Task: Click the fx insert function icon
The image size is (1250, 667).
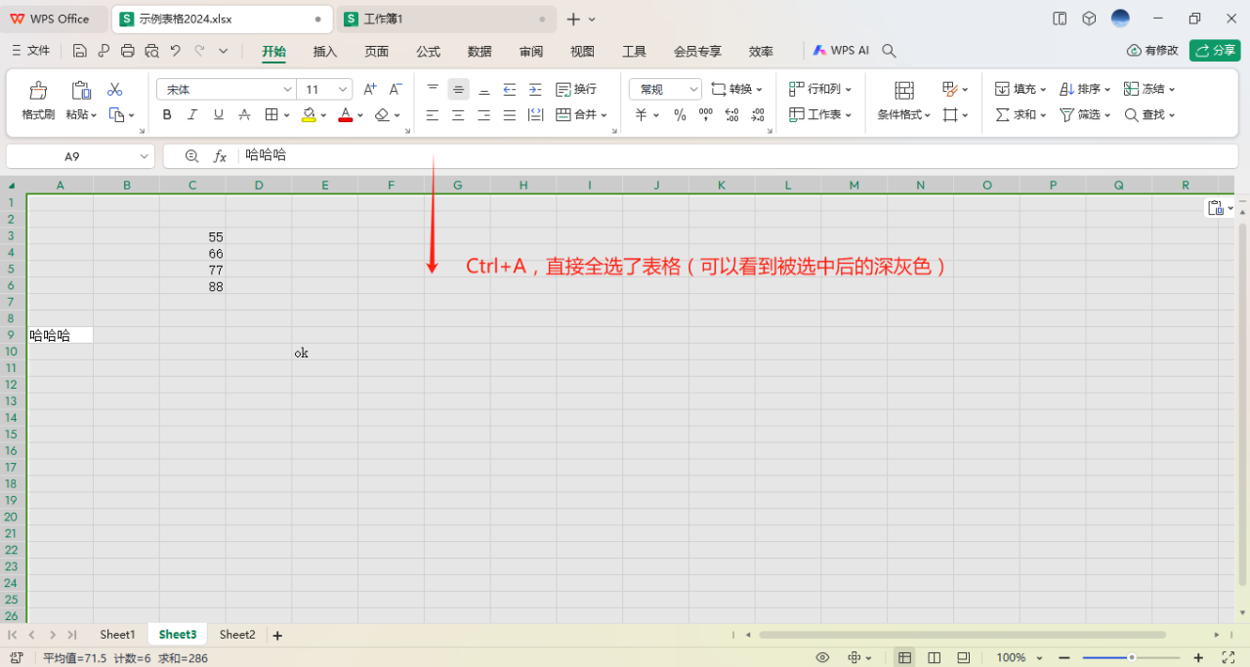Action: [x=221, y=156]
